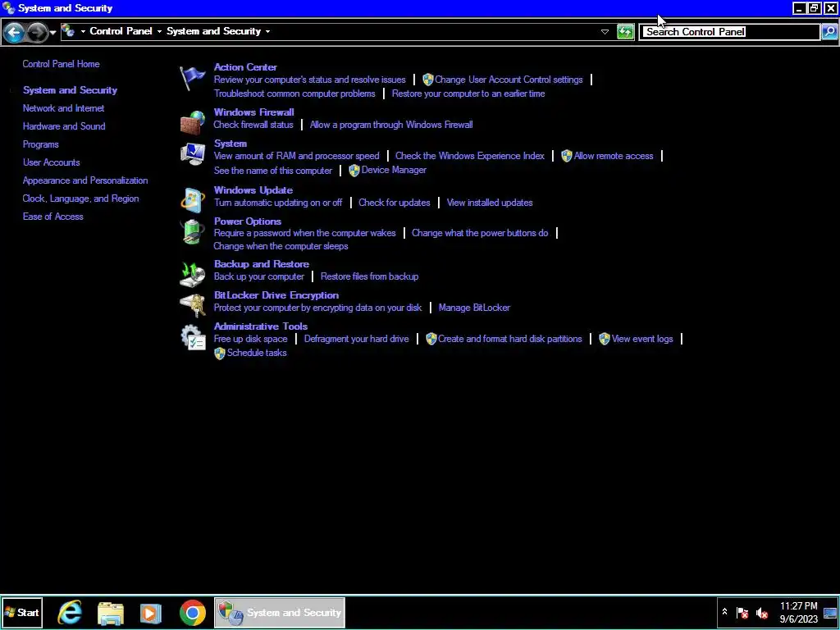
Task: Open the Ease of Access category
Action: 53,217
